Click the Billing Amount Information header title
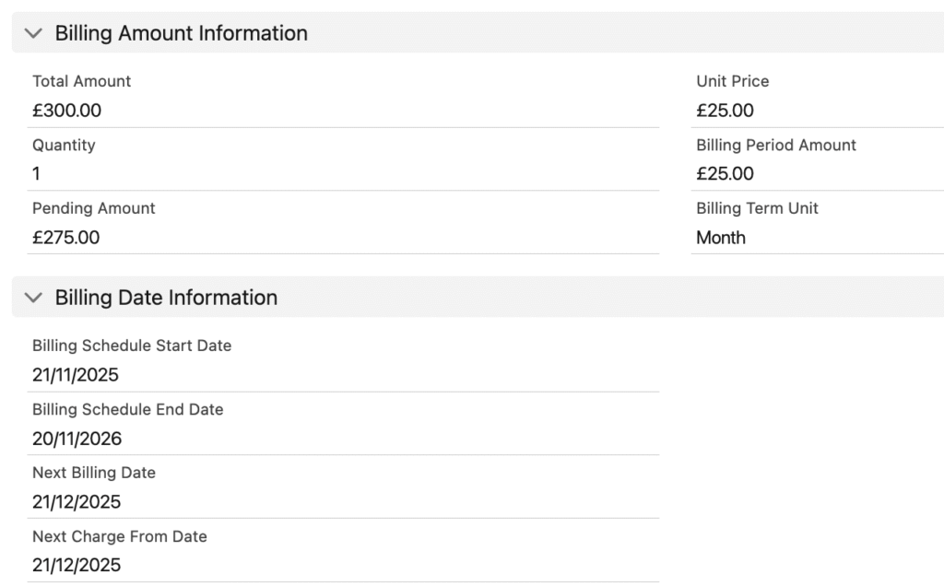Image resolution: width=944 pixels, height=586 pixels. pyautogui.click(x=181, y=33)
